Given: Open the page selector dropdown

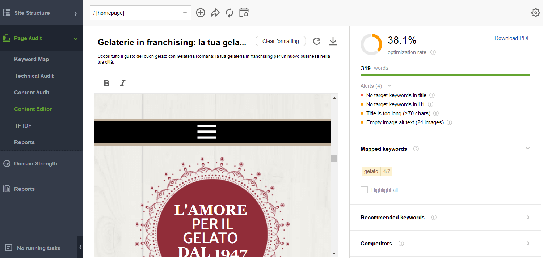Looking at the screenshot, I should click(141, 13).
